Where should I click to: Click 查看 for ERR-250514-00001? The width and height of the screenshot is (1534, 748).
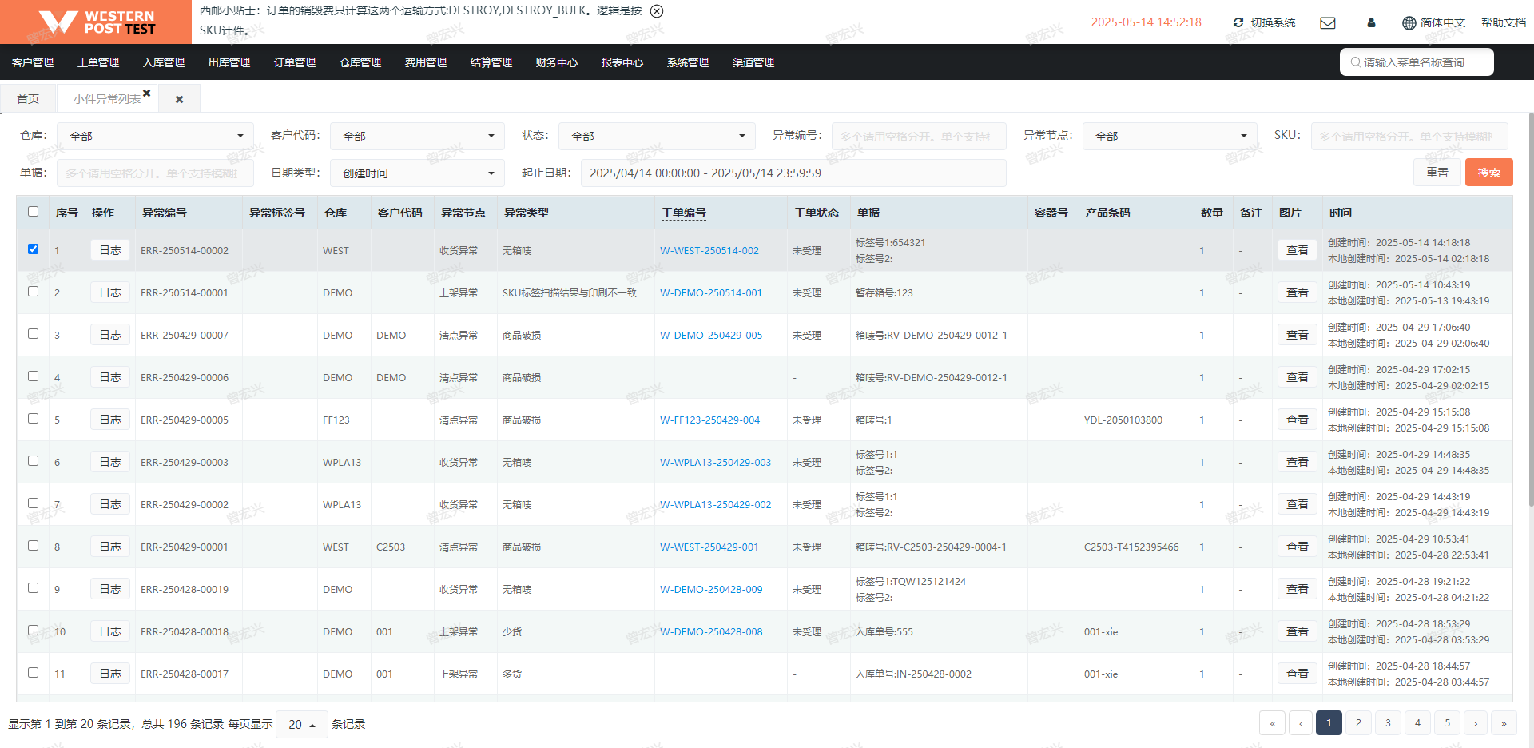coord(1298,292)
